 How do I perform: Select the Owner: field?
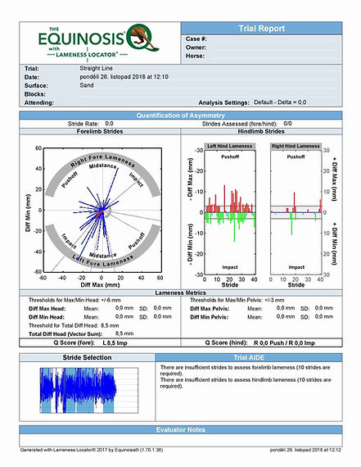(262, 48)
